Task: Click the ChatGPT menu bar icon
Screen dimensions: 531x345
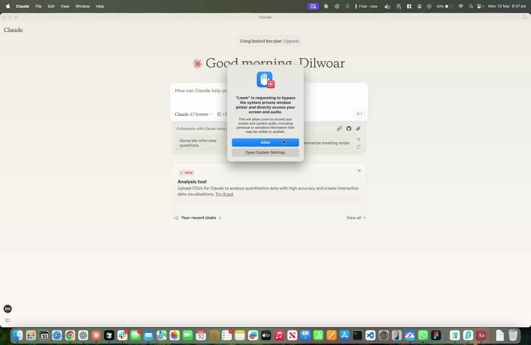Action: pyautogui.click(x=337, y=6)
